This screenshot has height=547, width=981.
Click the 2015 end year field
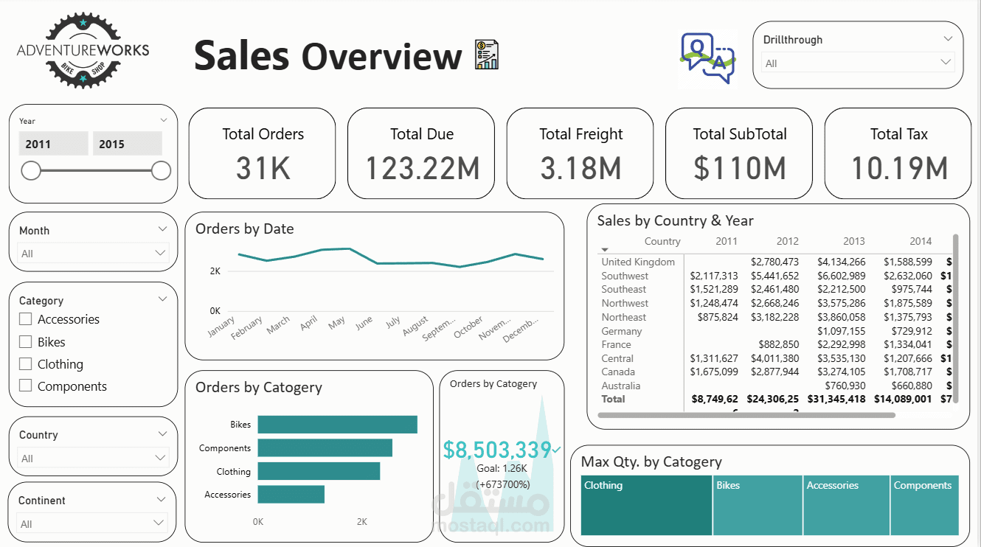[127, 144]
